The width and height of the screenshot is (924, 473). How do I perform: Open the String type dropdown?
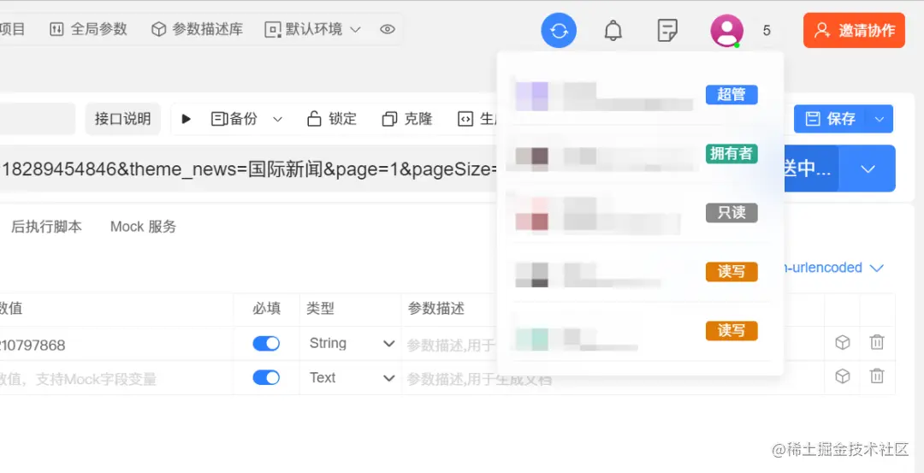352,343
